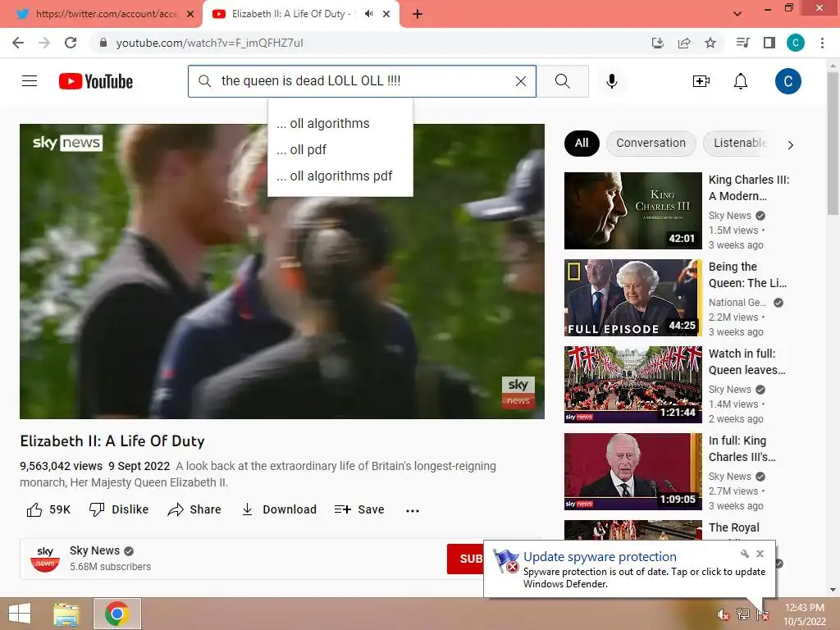840x630 pixels.
Task: Click into the YouTube search field
Action: click(x=362, y=81)
